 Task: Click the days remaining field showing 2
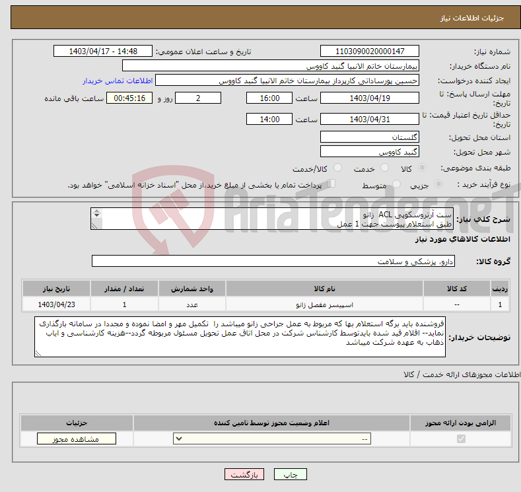click(198, 98)
